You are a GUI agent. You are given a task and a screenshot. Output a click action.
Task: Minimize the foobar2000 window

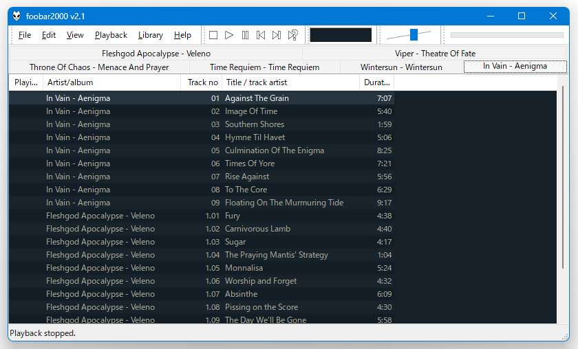[x=490, y=16]
